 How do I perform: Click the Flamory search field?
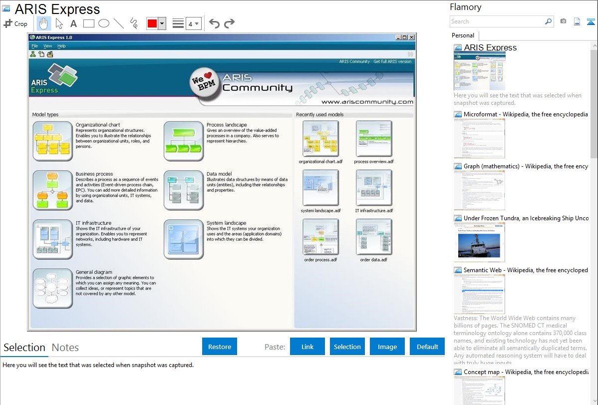coord(497,21)
